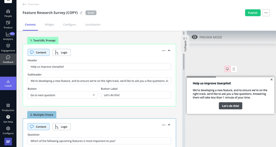Click the Draft status badge
276x147 pixels.
pos(91,13)
